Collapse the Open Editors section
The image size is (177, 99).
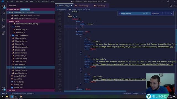click(8, 10)
